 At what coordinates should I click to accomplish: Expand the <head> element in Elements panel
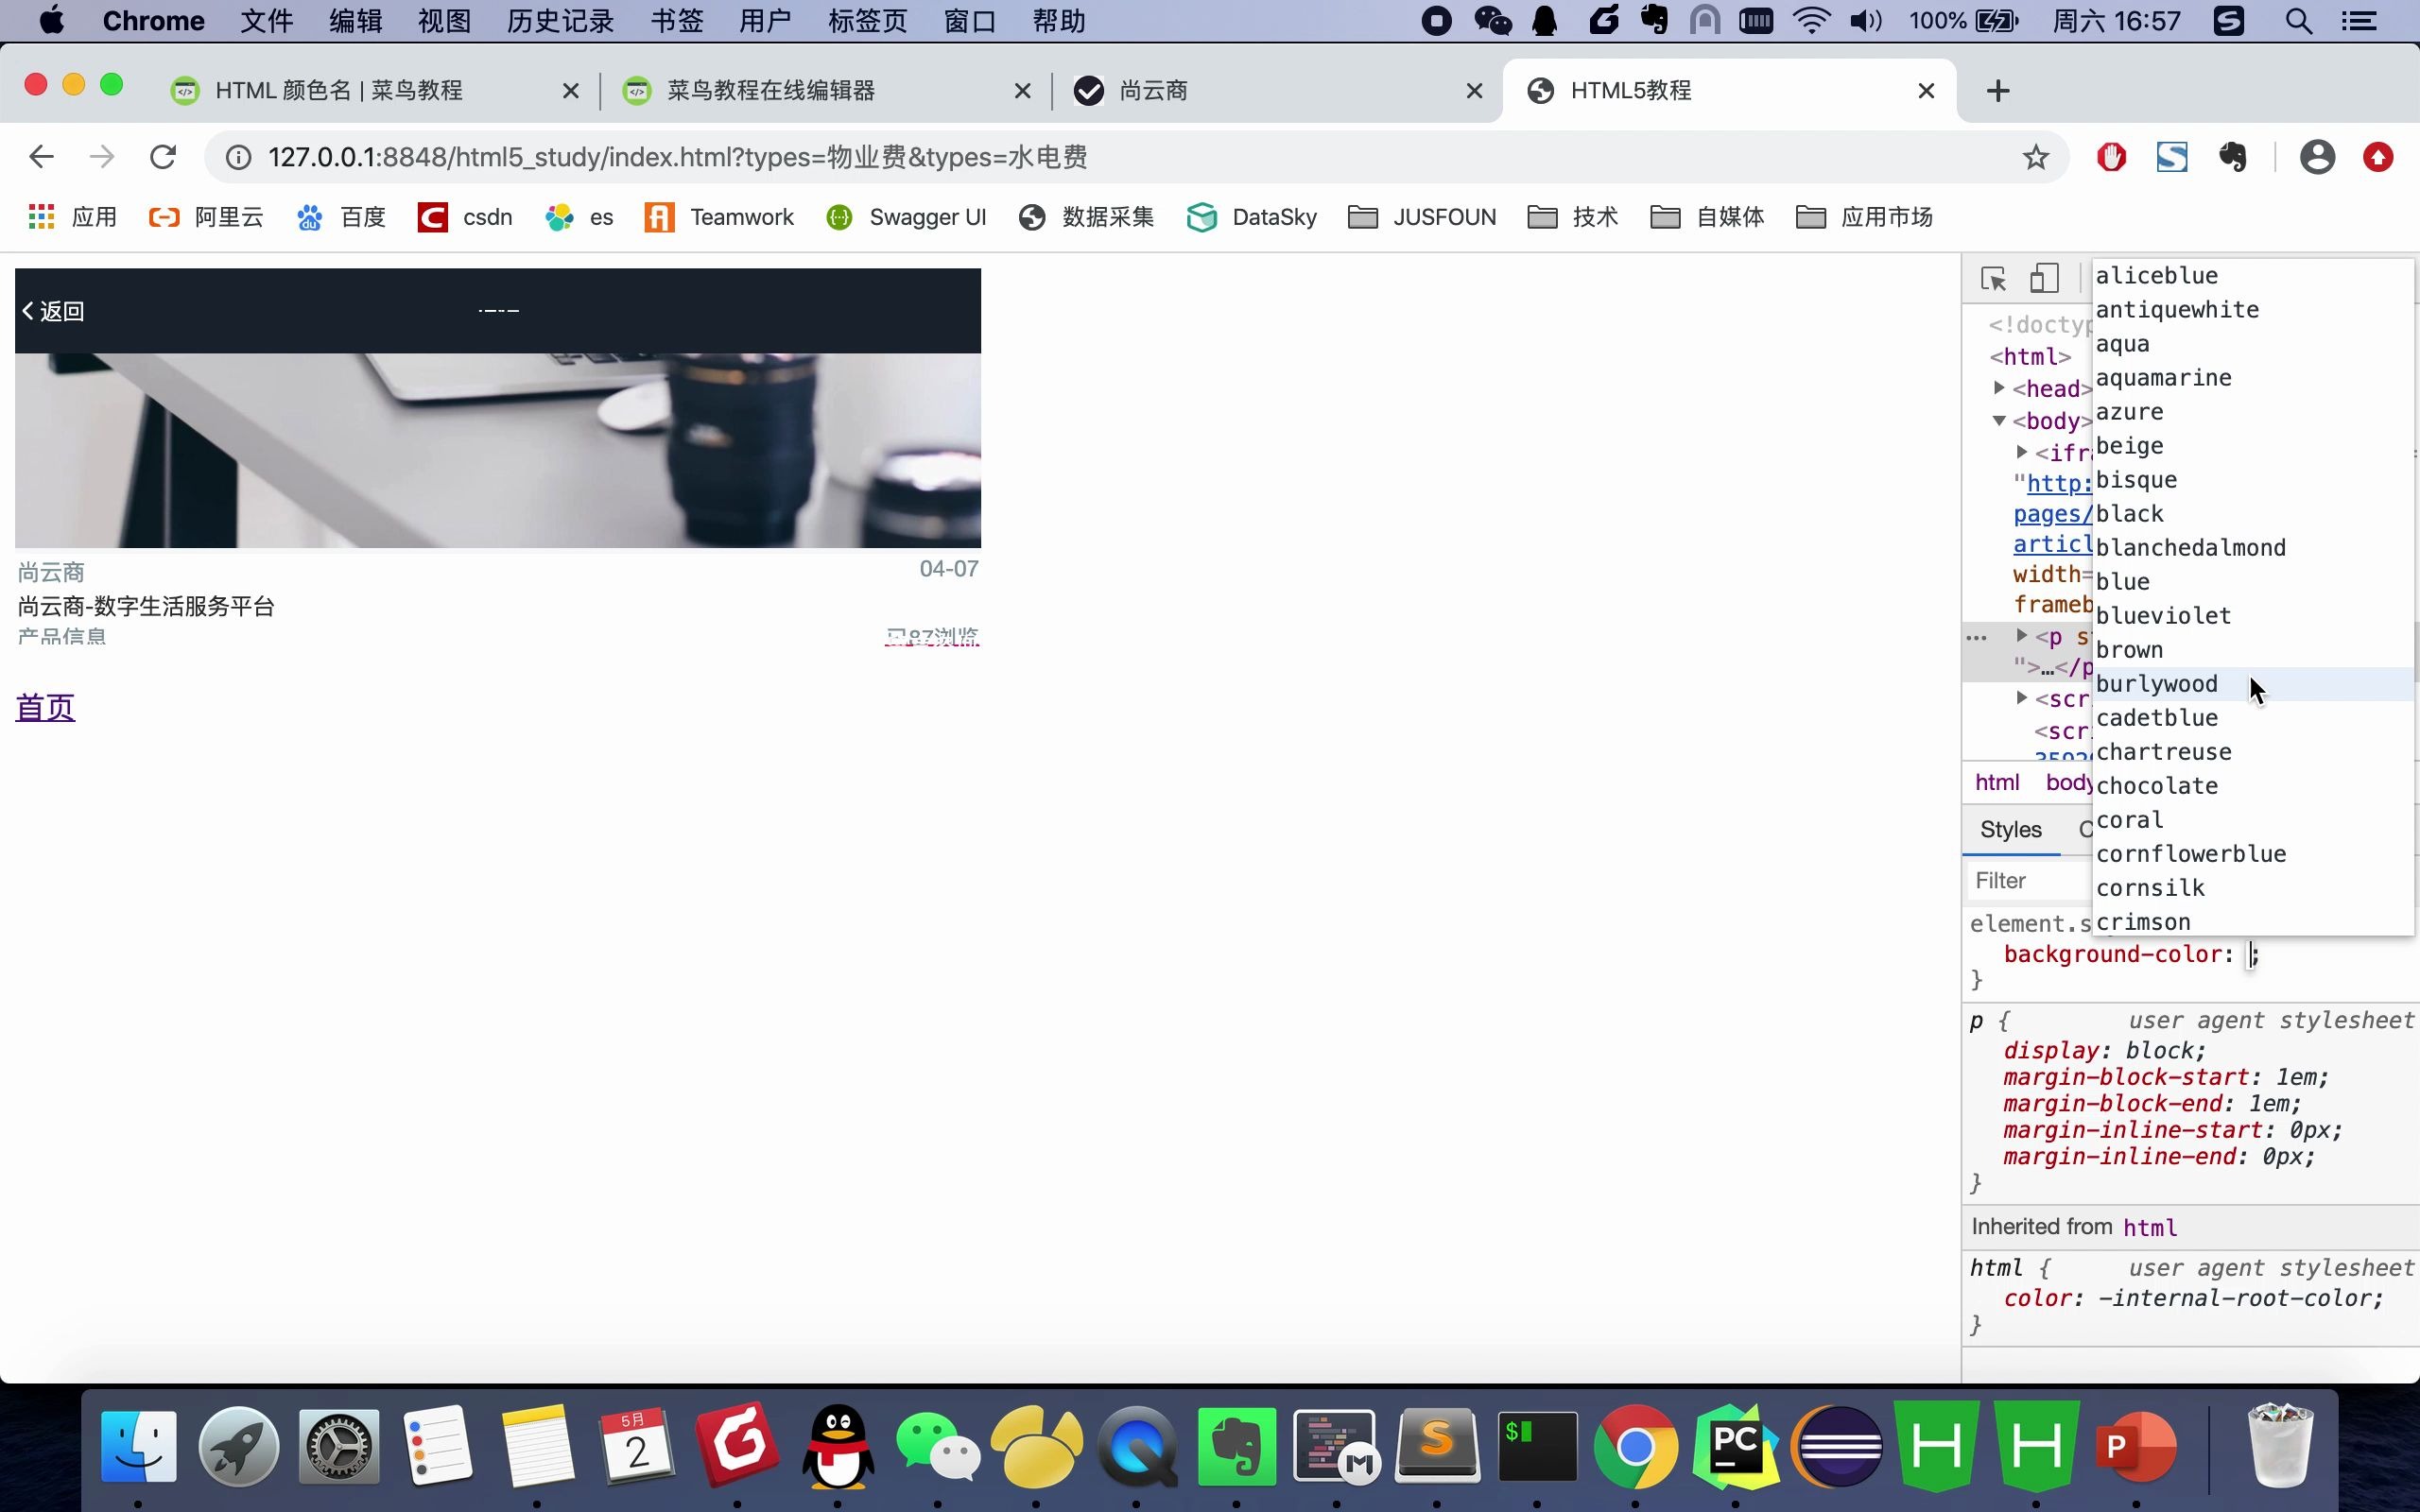tap(2000, 388)
